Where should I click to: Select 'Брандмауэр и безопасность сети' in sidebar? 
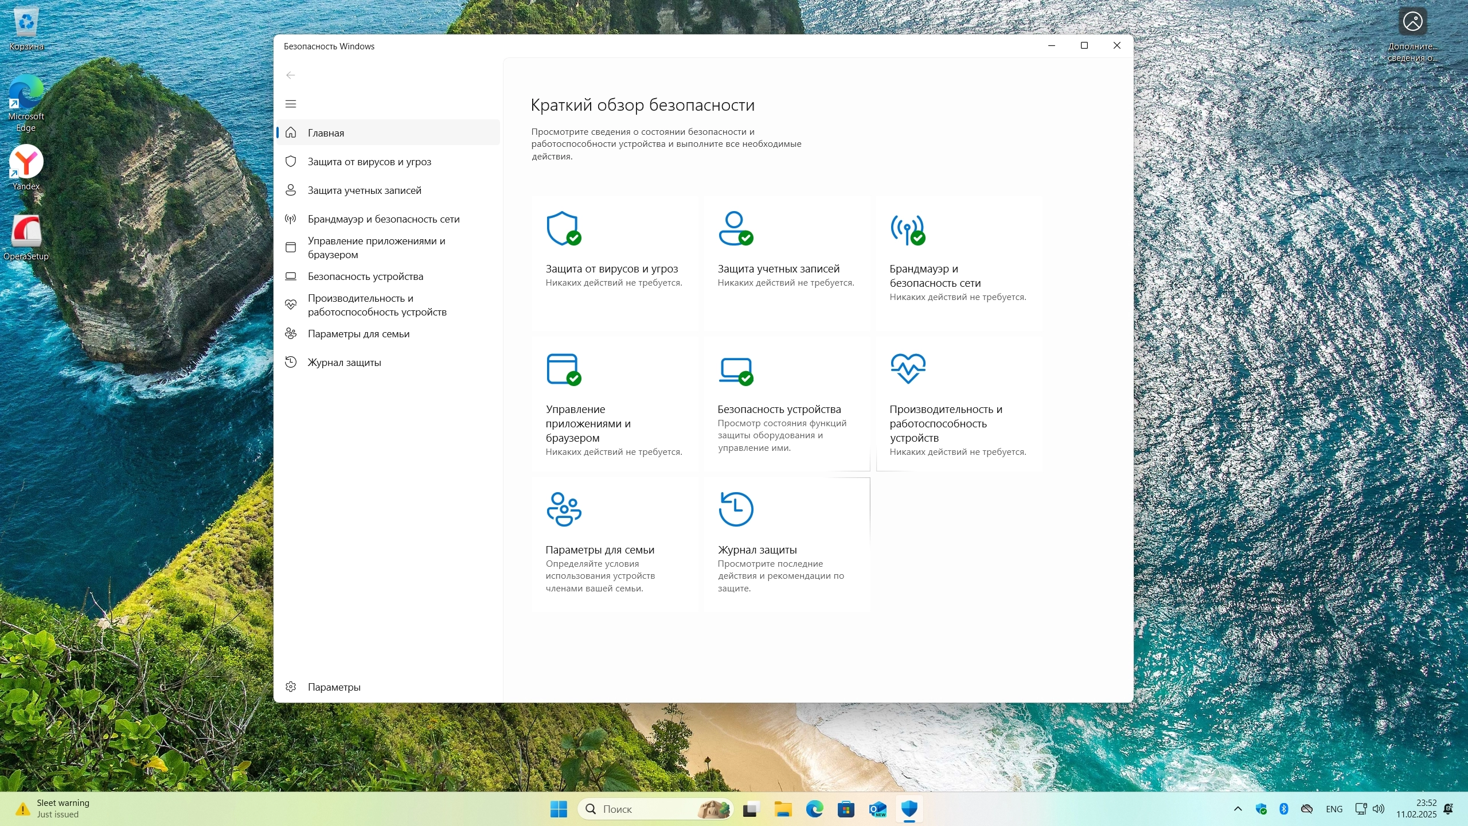click(383, 219)
